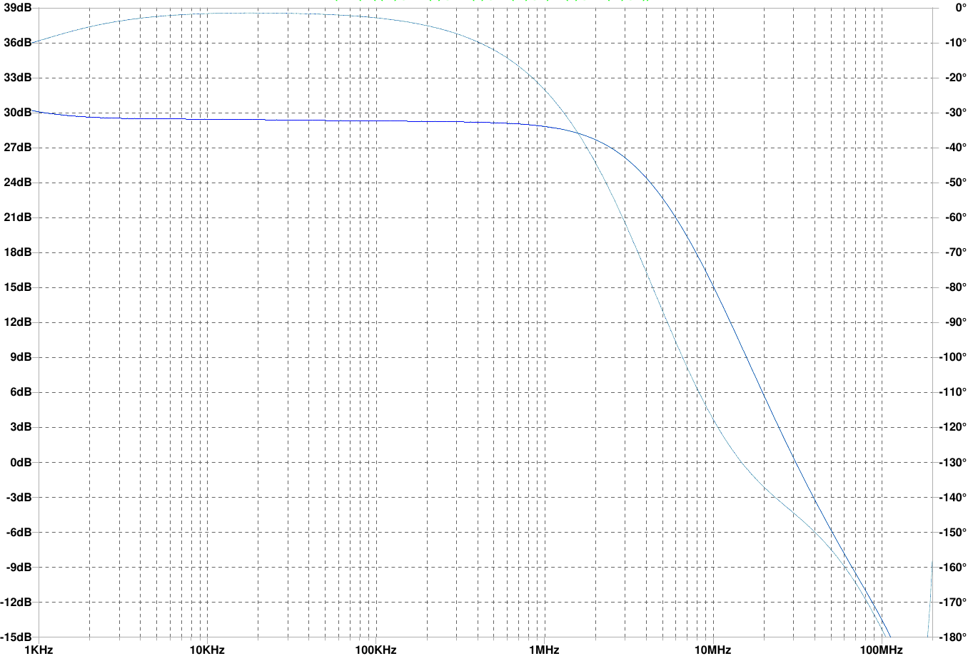Click the -40° right axis label
Viewport: 968px width, 656px height.
pyautogui.click(x=954, y=148)
